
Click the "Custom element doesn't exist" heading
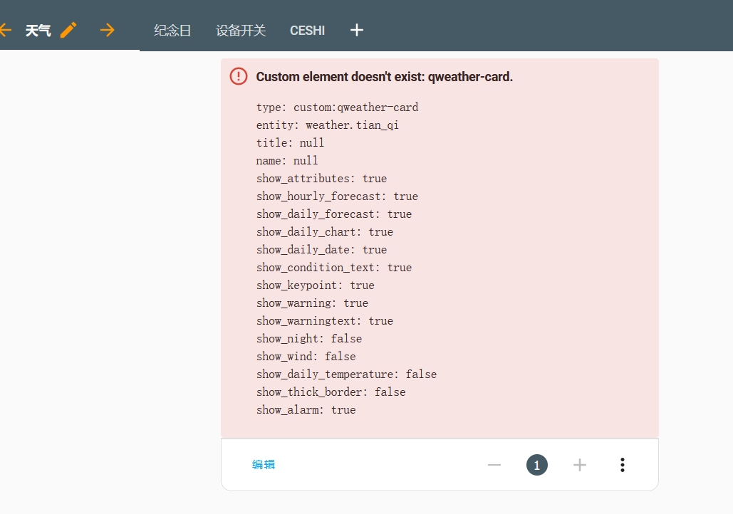[384, 77]
